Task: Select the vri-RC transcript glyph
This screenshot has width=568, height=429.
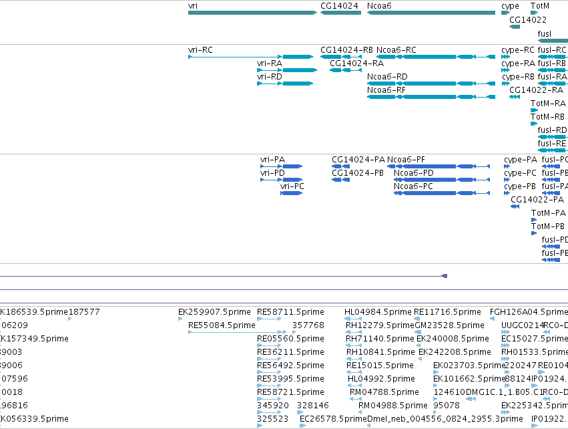Action: [x=251, y=57]
